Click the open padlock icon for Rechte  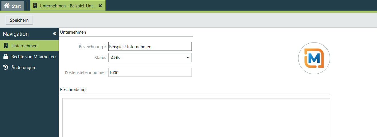click(5, 57)
